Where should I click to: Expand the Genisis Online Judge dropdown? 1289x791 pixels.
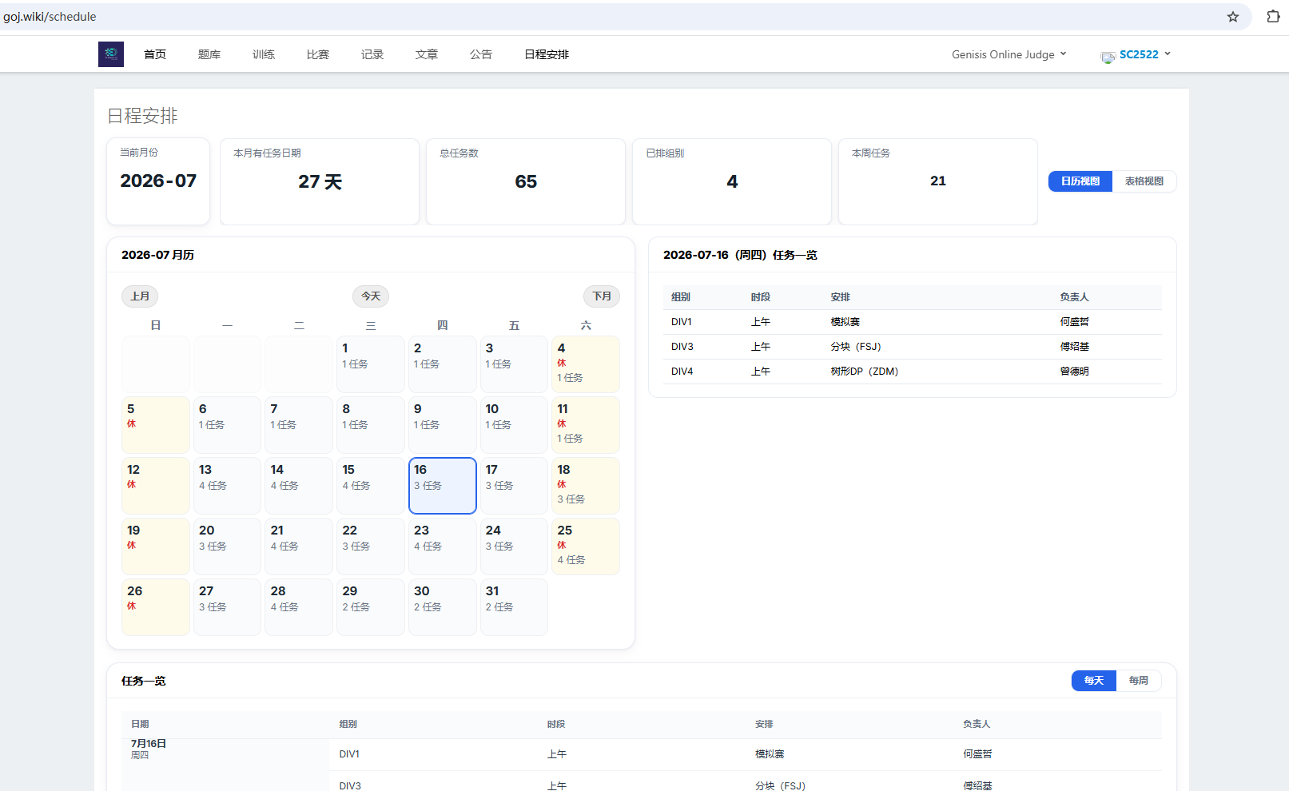1009,54
